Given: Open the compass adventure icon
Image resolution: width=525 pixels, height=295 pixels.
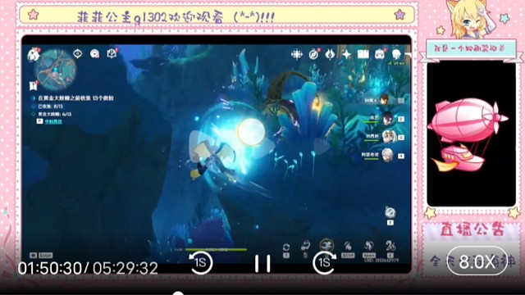Looking at the screenshot, I should pyautogui.click(x=313, y=54).
